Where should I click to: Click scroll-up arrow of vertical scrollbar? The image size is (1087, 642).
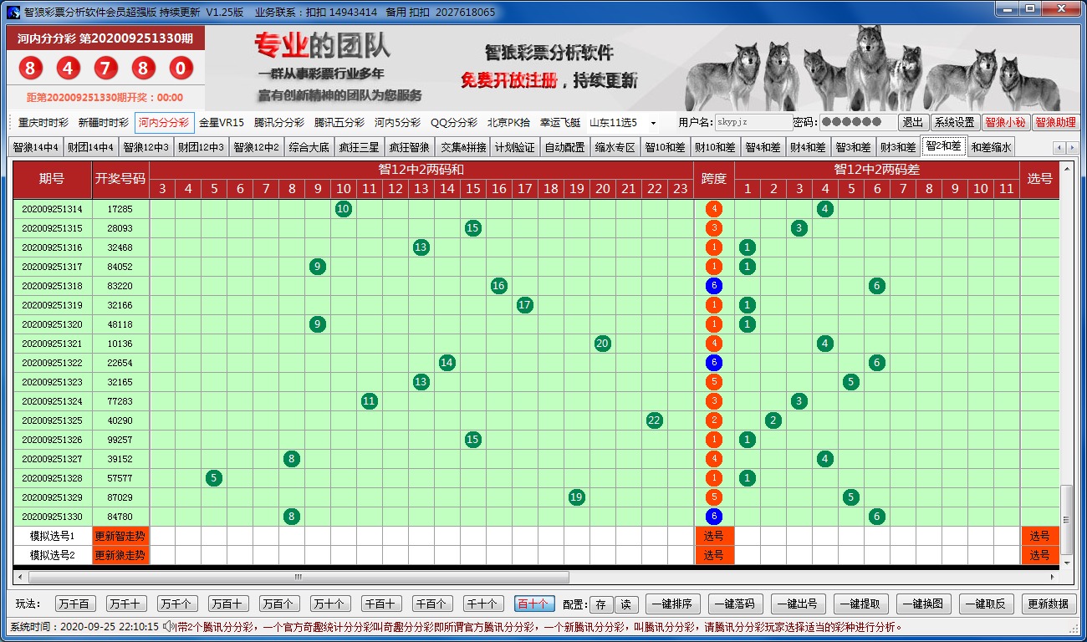[1066, 168]
